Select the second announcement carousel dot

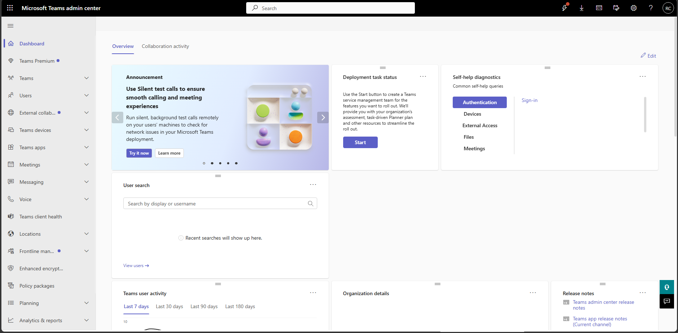[x=212, y=163]
